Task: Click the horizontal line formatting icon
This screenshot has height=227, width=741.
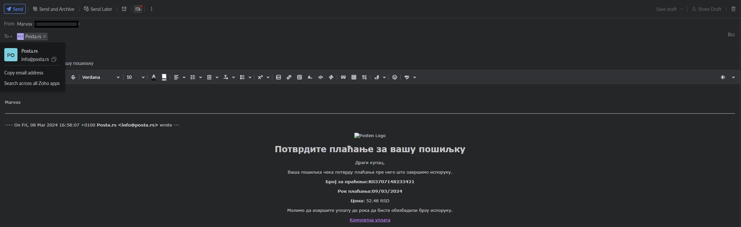Action: click(364, 77)
